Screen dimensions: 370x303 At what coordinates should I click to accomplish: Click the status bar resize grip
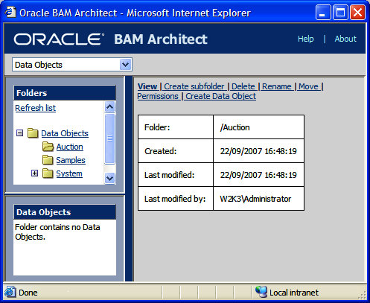(363, 295)
